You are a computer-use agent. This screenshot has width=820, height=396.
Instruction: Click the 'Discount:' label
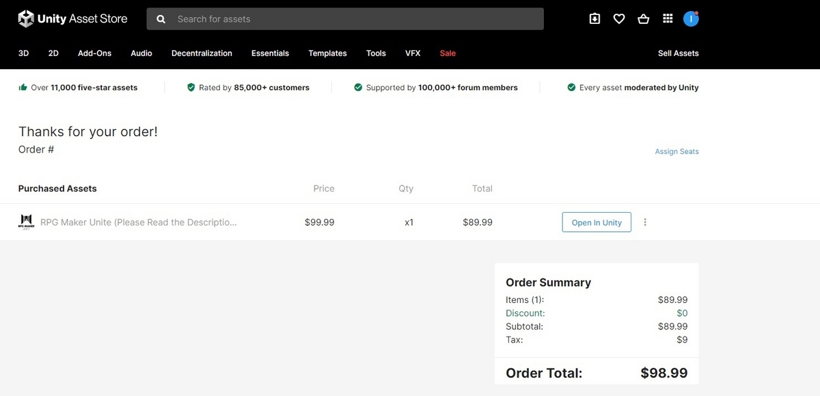point(525,313)
